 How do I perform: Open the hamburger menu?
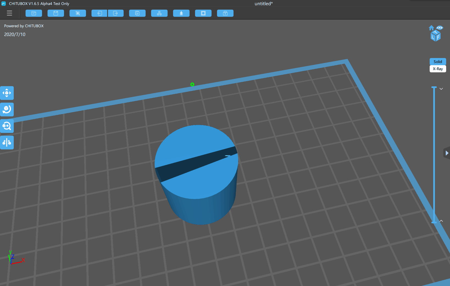pyautogui.click(x=9, y=13)
